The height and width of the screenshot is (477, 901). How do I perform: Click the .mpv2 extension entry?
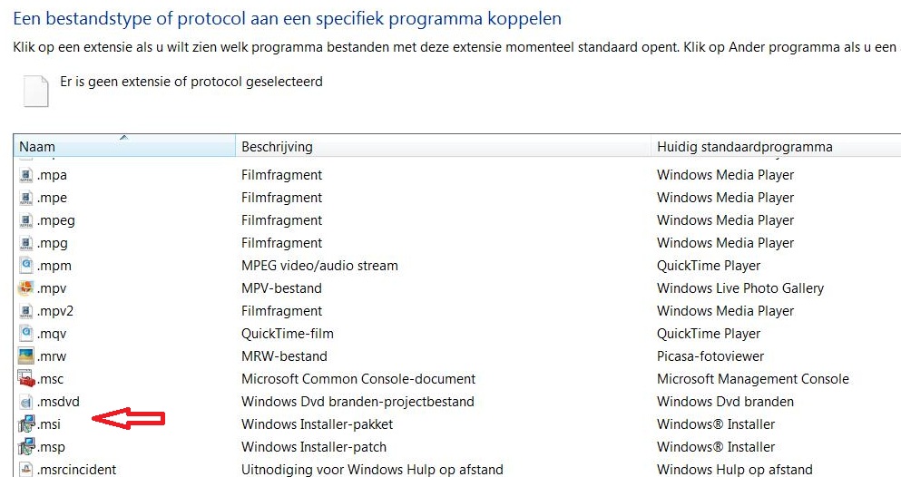click(54, 311)
